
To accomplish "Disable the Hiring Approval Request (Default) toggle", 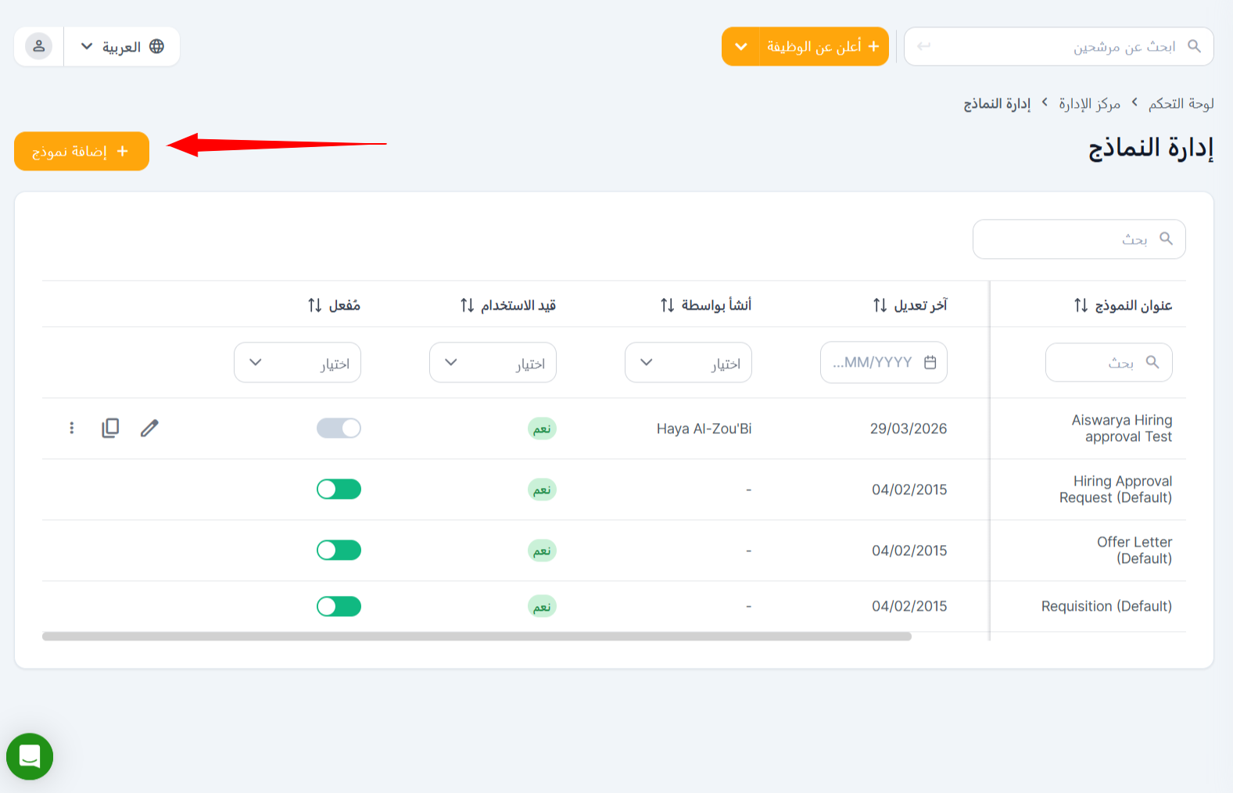I will point(339,490).
